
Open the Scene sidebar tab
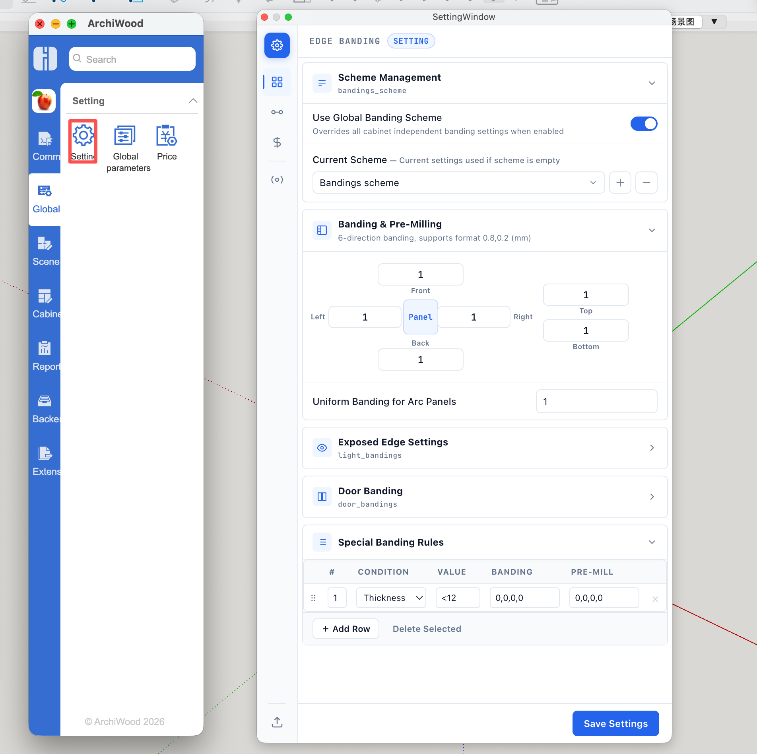click(45, 251)
